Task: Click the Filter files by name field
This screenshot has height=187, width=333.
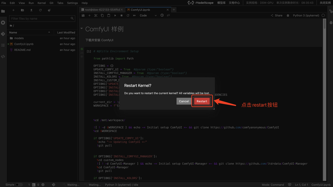Action: [x=42, y=18]
